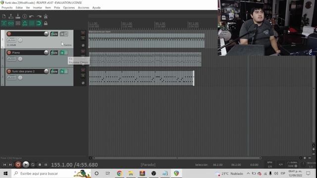Toggle the grid lines toolbar icon
This screenshot has height=178, width=317.
[32, 23]
